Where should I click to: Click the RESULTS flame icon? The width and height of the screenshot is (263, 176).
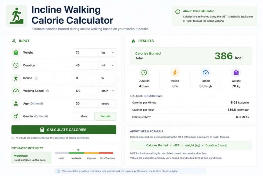(x=133, y=41)
